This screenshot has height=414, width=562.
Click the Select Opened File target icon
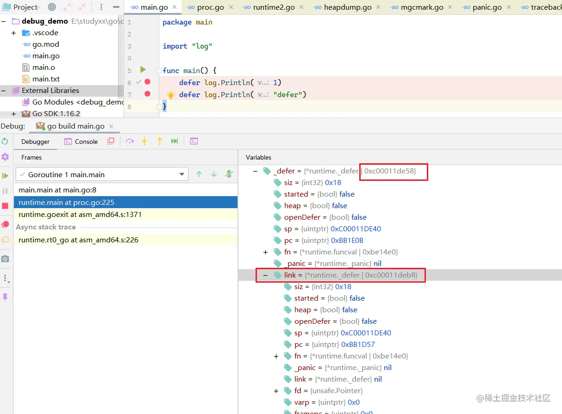(52, 7)
